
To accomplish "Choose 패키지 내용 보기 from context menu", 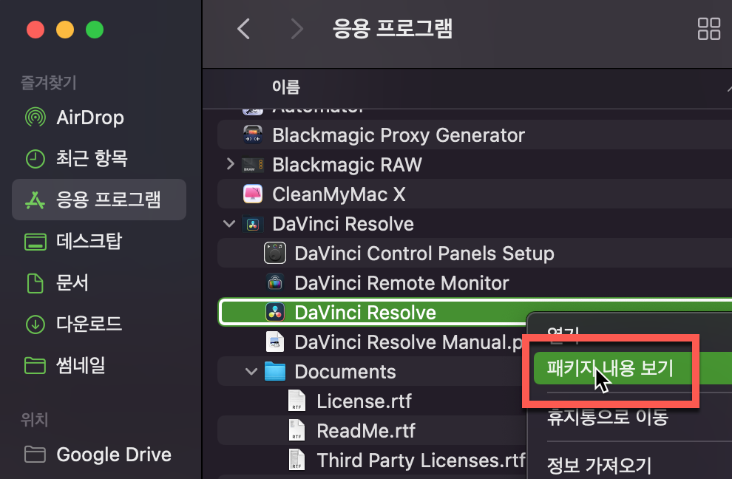I will [x=633, y=368].
